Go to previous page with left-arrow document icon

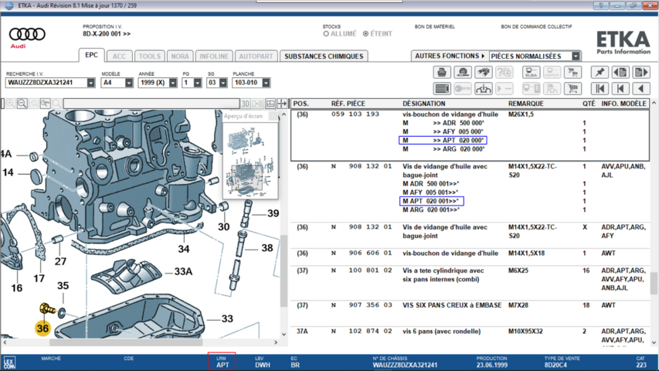[x=620, y=73]
